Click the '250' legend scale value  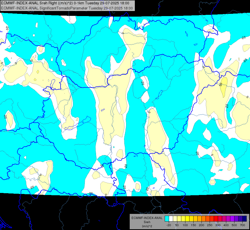pos(210,225)
